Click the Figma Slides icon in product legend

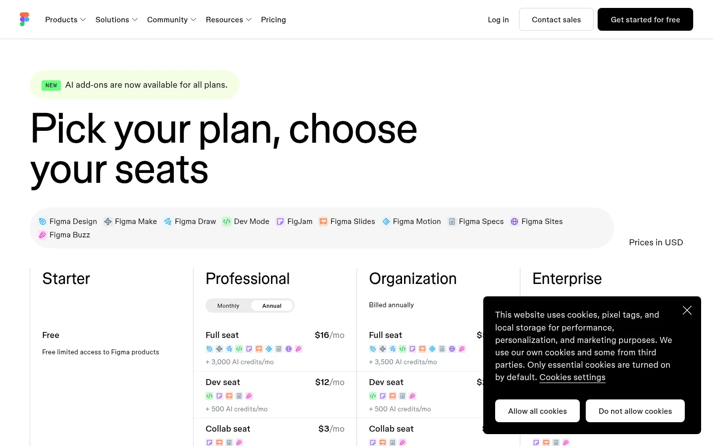(323, 222)
